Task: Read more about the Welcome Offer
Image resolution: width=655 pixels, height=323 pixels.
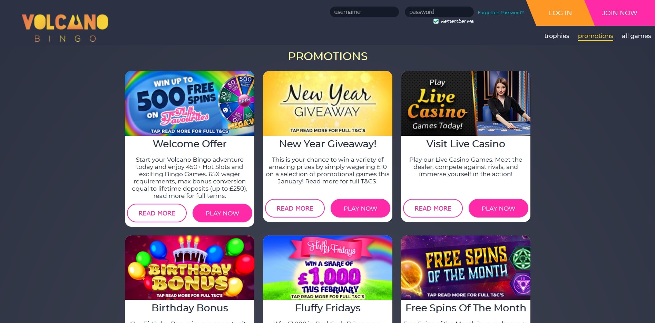Action: click(157, 213)
